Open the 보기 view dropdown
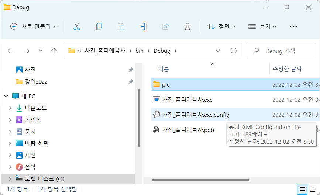320x195 pixels. [262, 27]
